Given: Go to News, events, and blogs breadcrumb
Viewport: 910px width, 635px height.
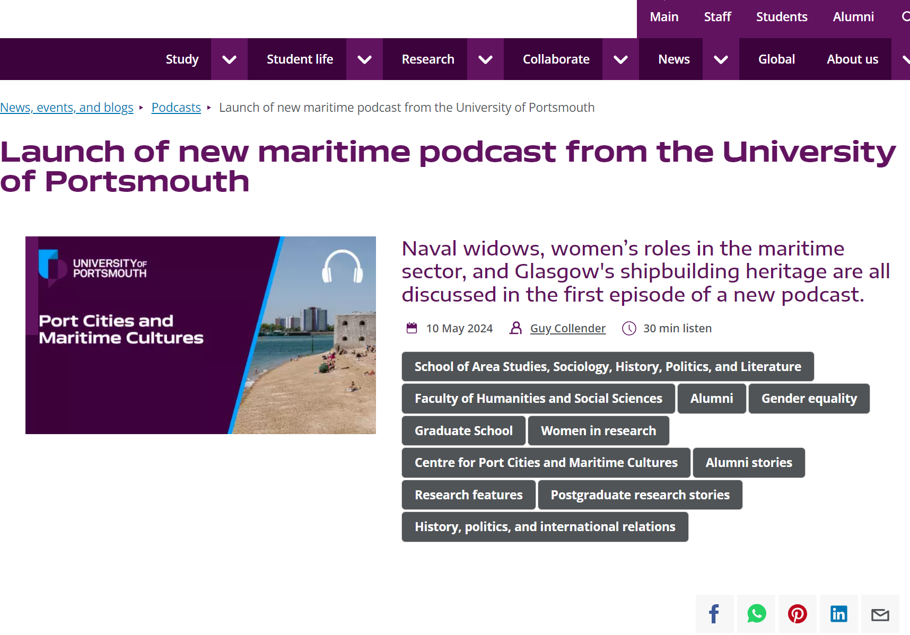Looking at the screenshot, I should (67, 108).
